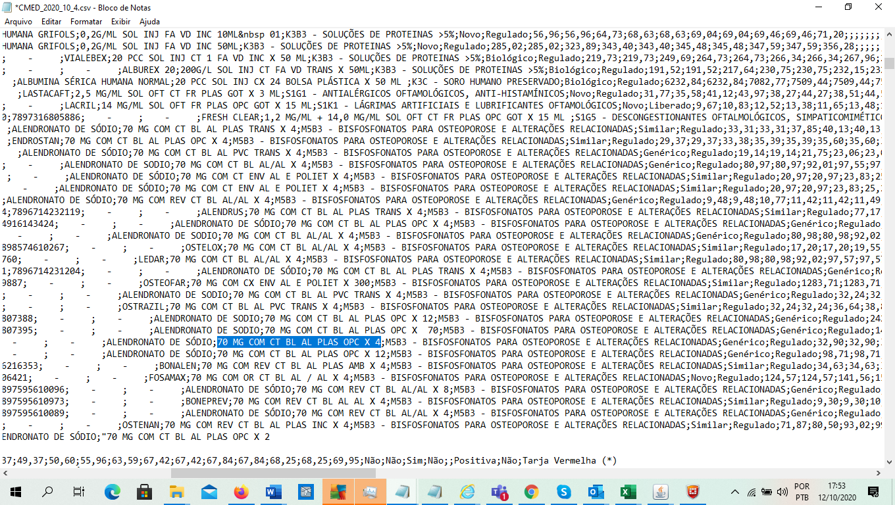Open the Arquivo menu
The image size is (895, 505).
coord(18,22)
